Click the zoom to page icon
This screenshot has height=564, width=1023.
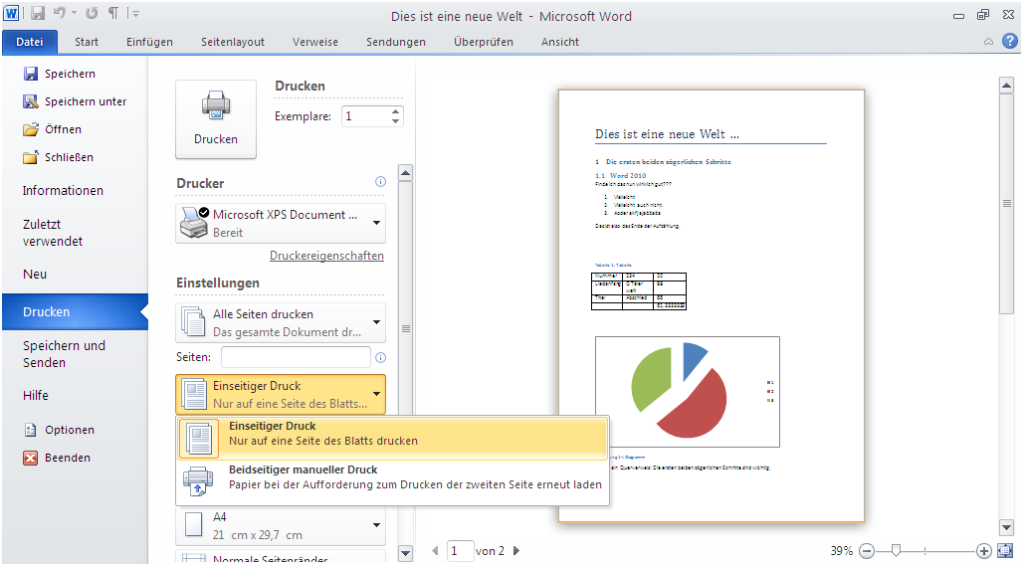[1005, 551]
